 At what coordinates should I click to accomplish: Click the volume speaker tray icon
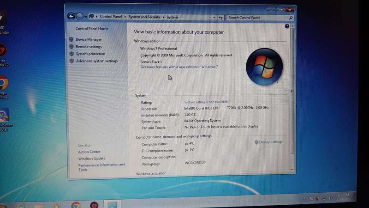[x=330, y=198]
